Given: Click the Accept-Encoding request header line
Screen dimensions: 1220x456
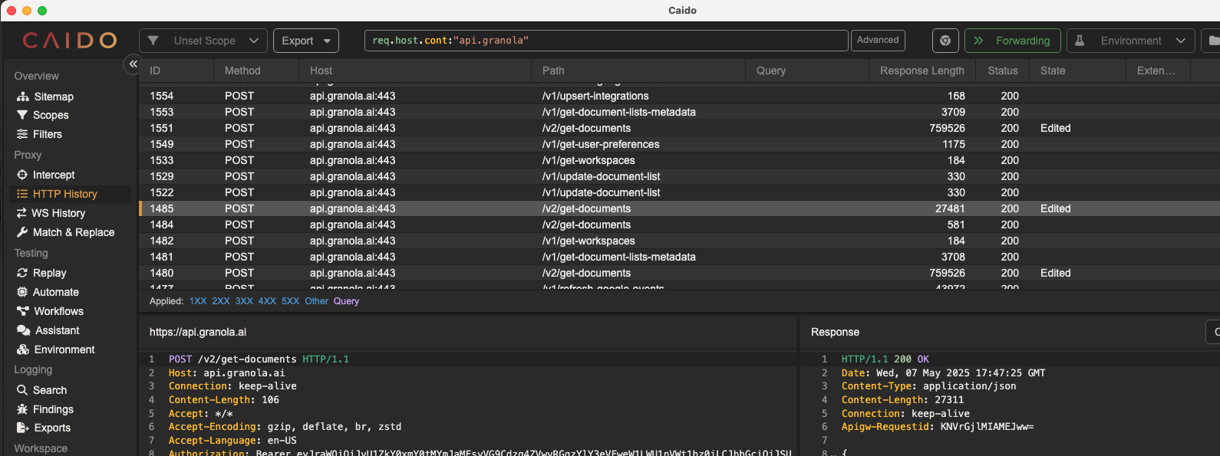Looking at the screenshot, I should [x=285, y=427].
